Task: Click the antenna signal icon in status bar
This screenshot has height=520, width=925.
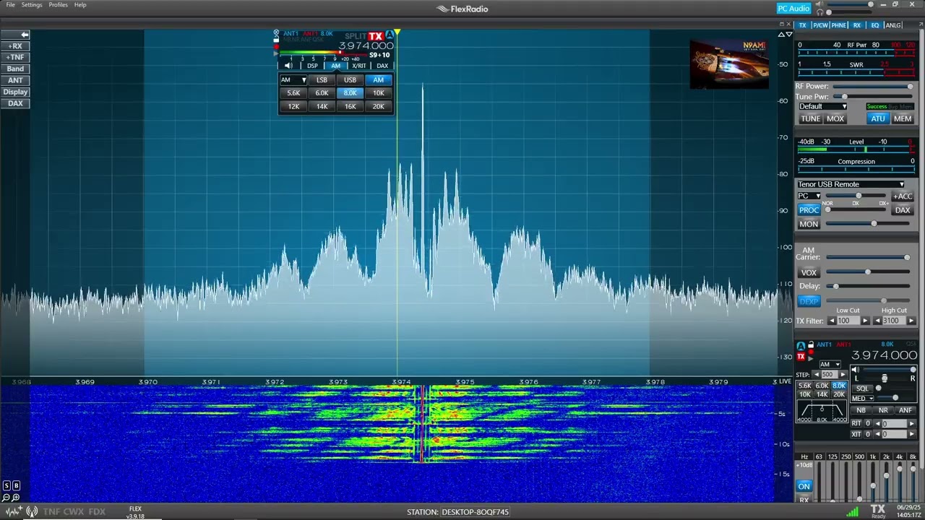Action: (x=32, y=511)
